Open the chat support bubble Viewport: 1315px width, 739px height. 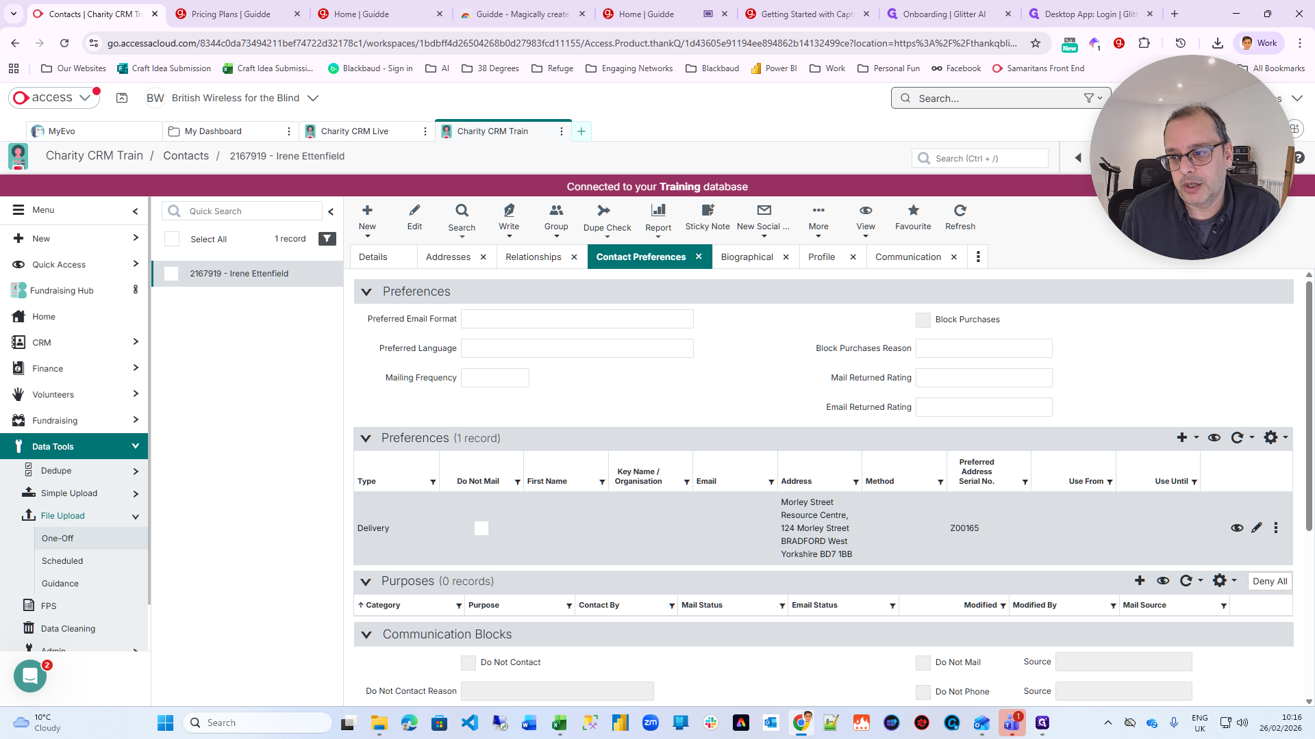tap(30, 676)
